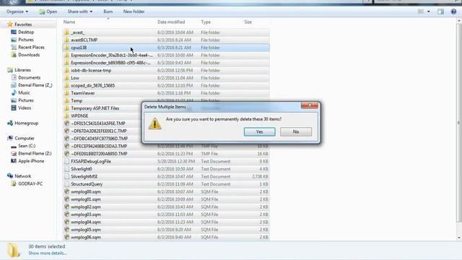Viewport: 462px width, 260px height.
Task: Click Show more details link
Action: click(x=48, y=253)
